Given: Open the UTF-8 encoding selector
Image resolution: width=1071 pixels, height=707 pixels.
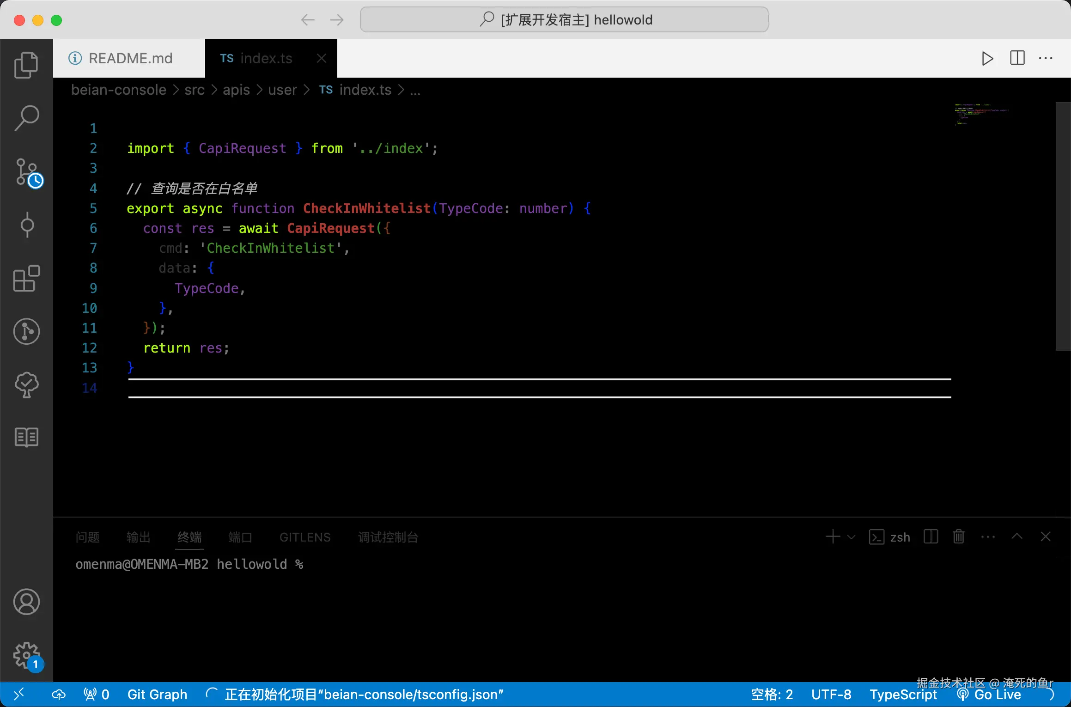Looking at the screenshot, I should point(831,695).
